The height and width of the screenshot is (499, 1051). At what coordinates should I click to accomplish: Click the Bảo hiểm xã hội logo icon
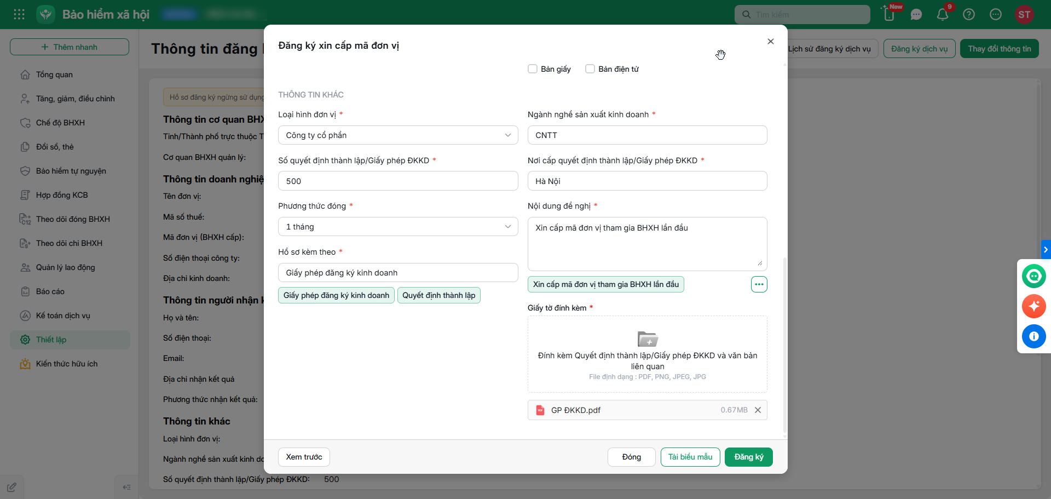pos(46,14)
